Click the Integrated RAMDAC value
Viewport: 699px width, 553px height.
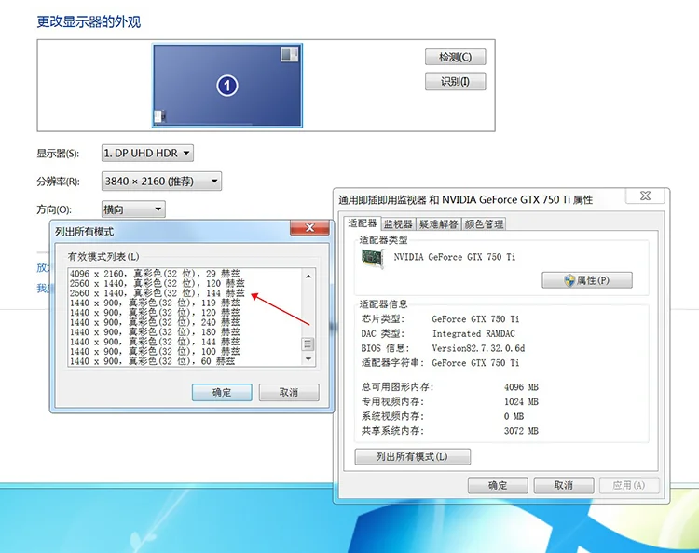click(x=473, y=333)
